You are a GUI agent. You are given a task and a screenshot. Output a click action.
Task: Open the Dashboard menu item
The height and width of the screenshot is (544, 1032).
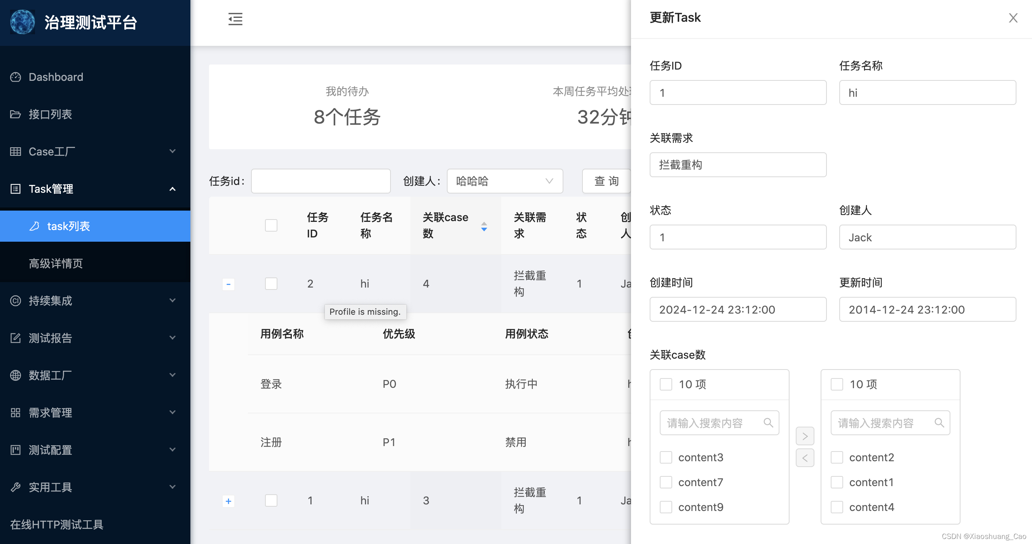click(95, 77)
